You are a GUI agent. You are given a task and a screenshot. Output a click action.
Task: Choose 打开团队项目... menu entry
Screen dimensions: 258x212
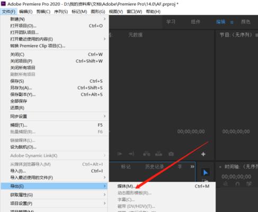55,32
